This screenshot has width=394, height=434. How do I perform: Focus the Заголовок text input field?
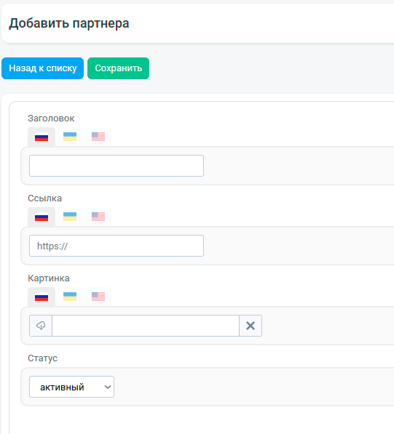[117, 166]
